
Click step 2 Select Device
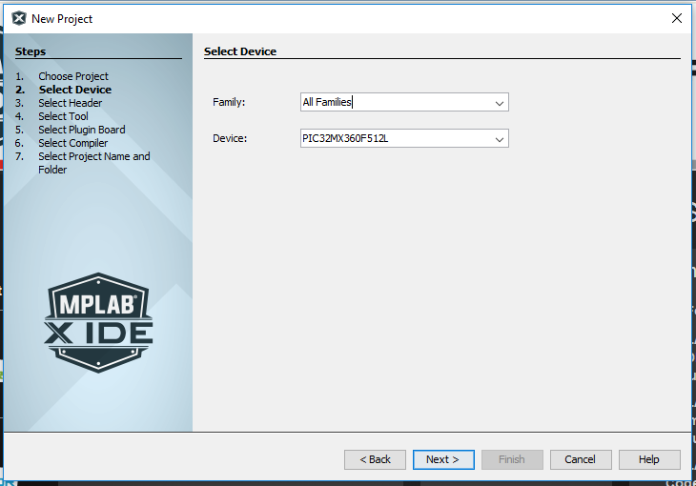(x=75, y=90)
